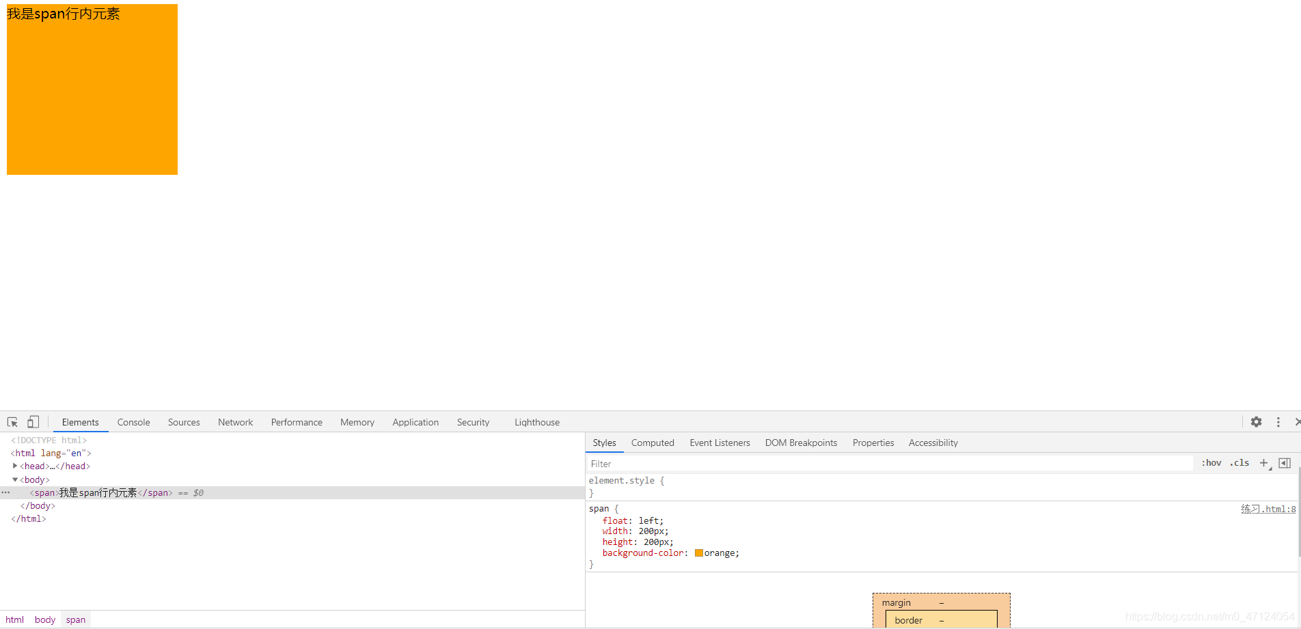Viewport: 1301px width, 629px height.
Task: Click the border label in box model
Action: tap(908, 620)
